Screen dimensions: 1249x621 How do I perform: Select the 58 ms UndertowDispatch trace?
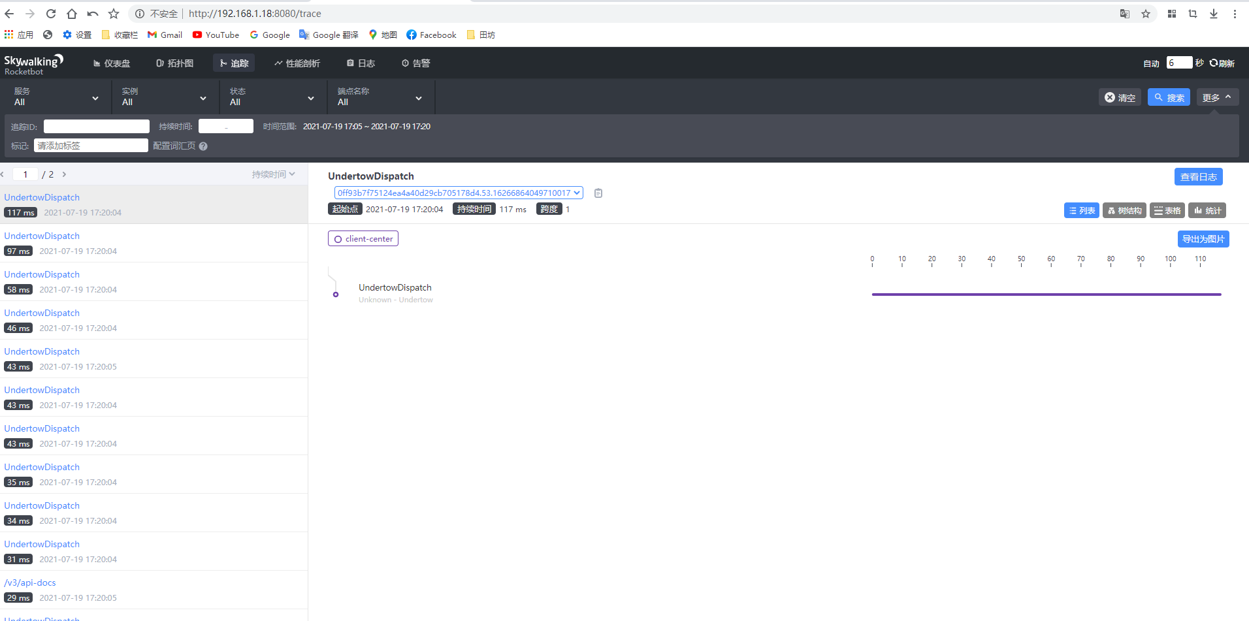click(x=154, y=281)
